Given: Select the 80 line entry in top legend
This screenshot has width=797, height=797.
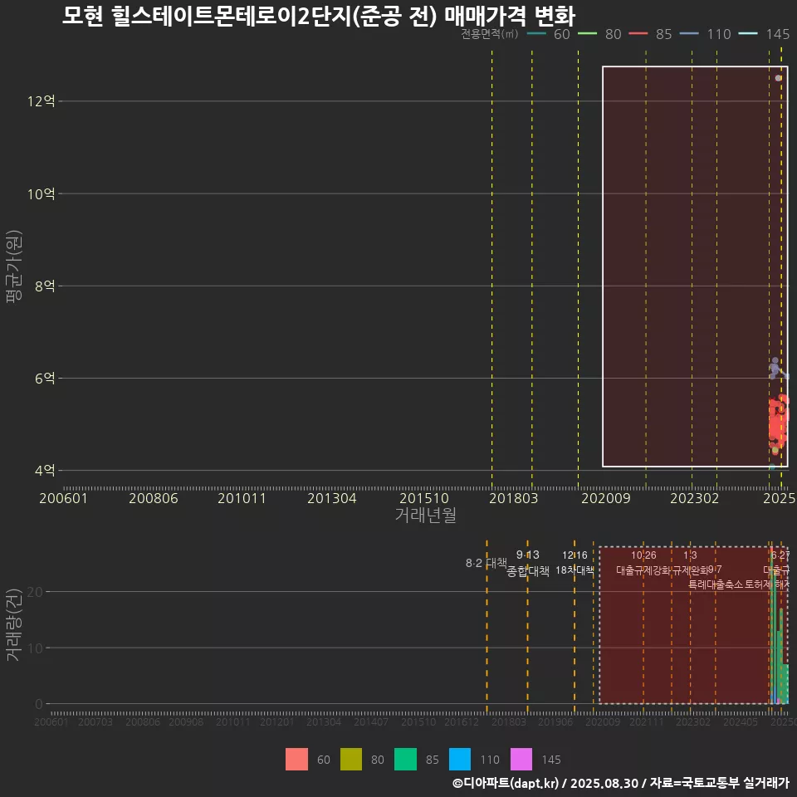Looking at the screenshot, I should coord(599,34).
